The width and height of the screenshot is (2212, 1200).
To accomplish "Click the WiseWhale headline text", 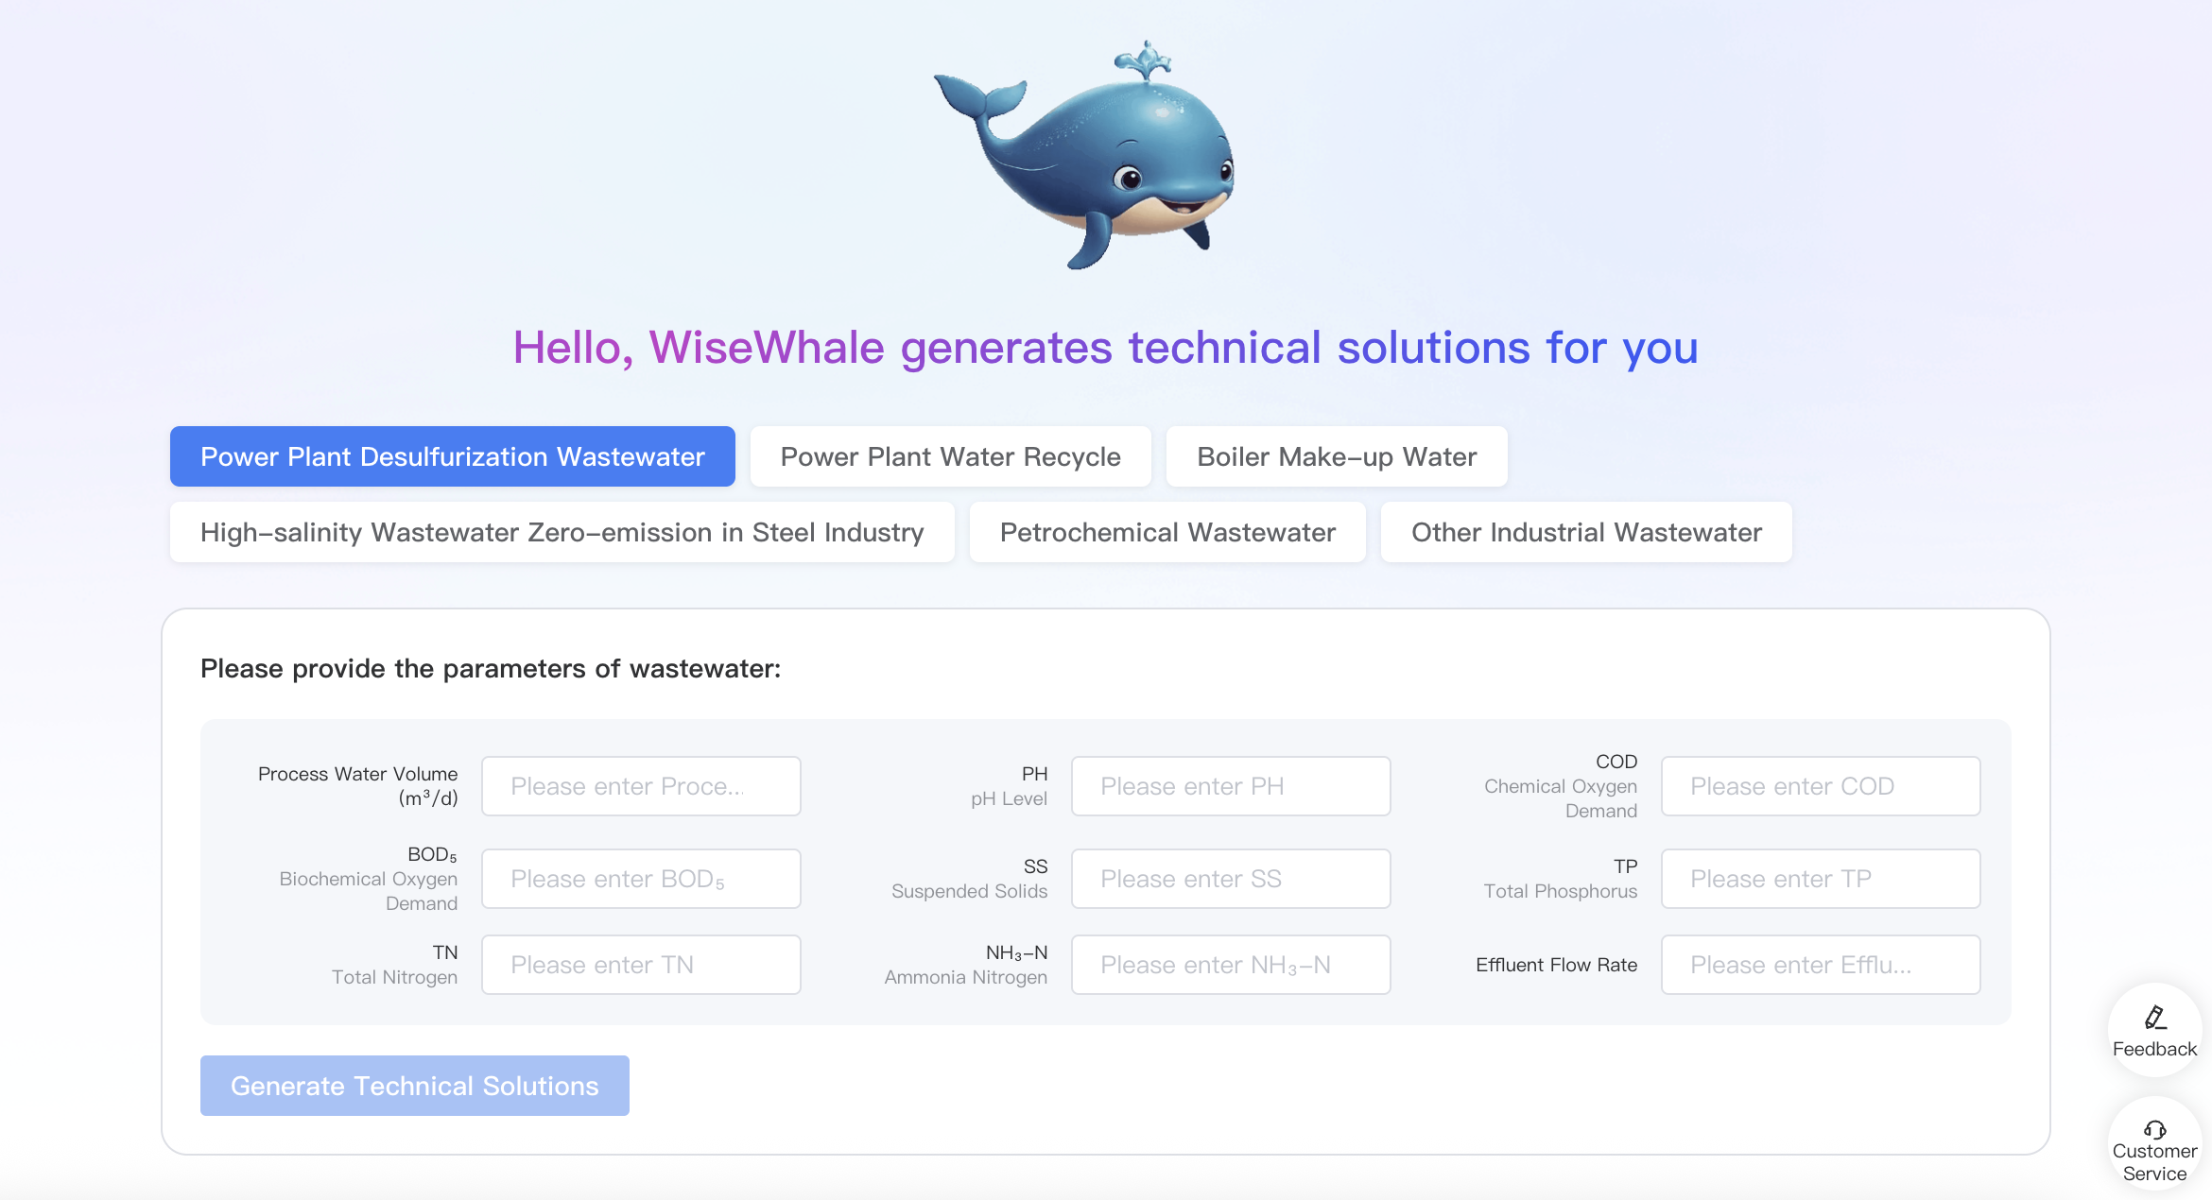I will [x=1105, y=348].
